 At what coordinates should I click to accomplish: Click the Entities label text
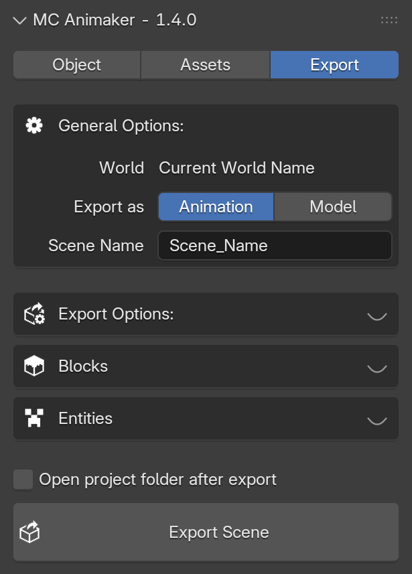[85, 419]
